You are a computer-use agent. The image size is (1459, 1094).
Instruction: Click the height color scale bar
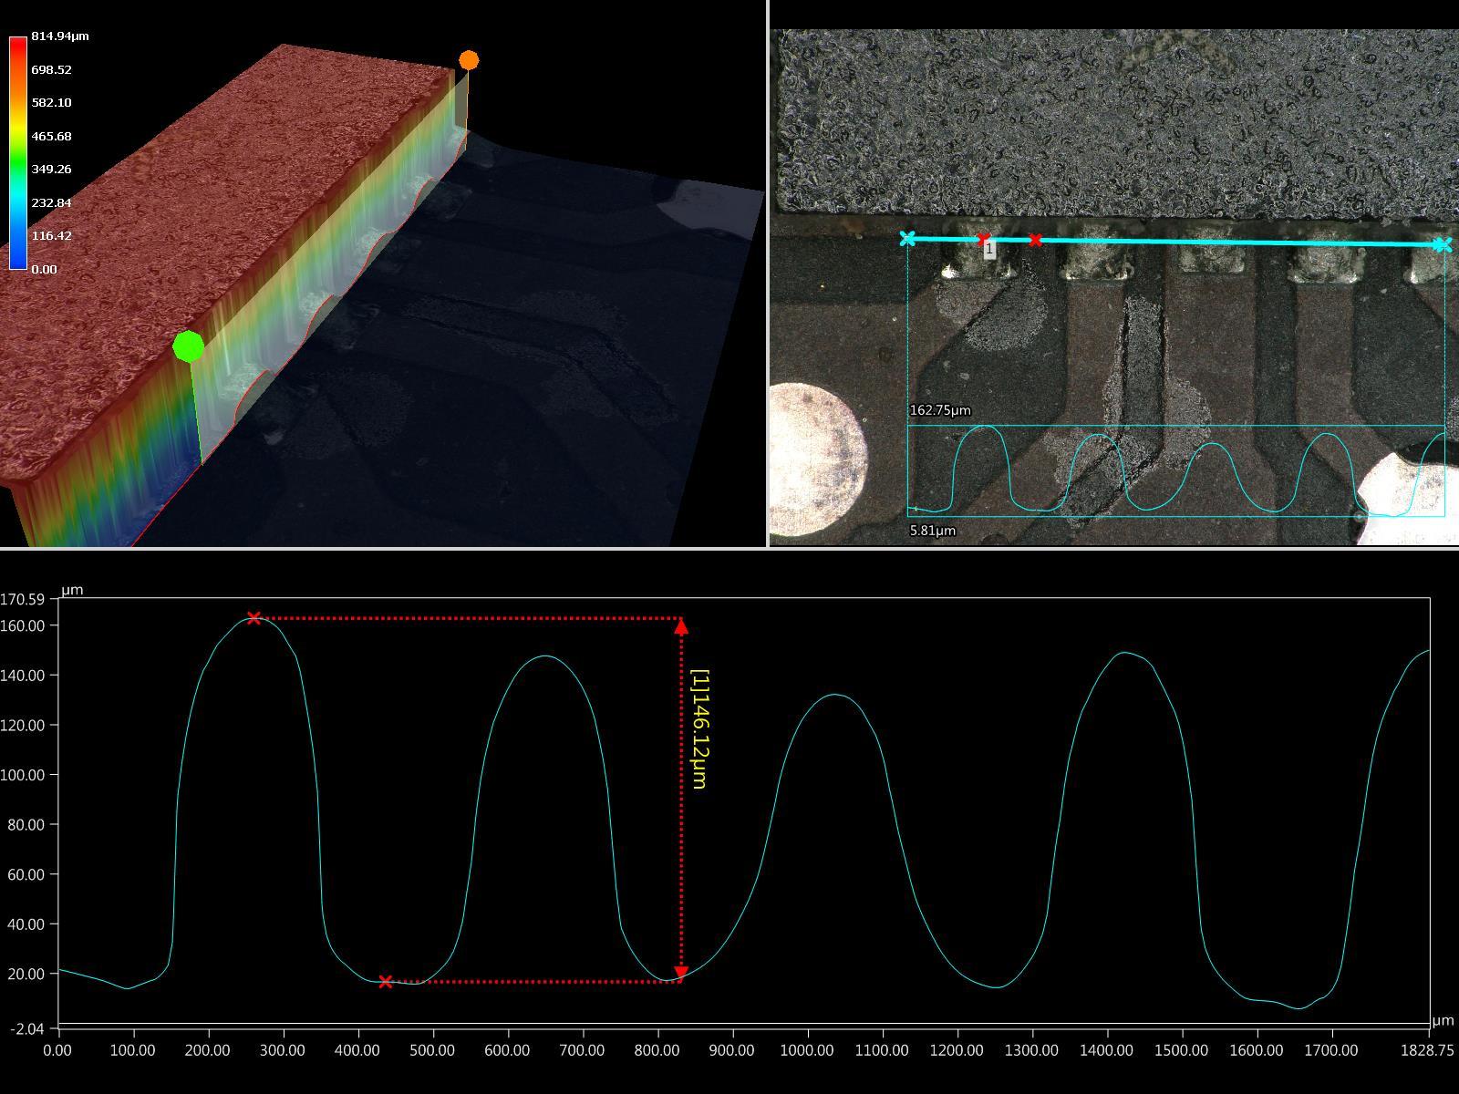pyautogui.click(x=18, y=152)
